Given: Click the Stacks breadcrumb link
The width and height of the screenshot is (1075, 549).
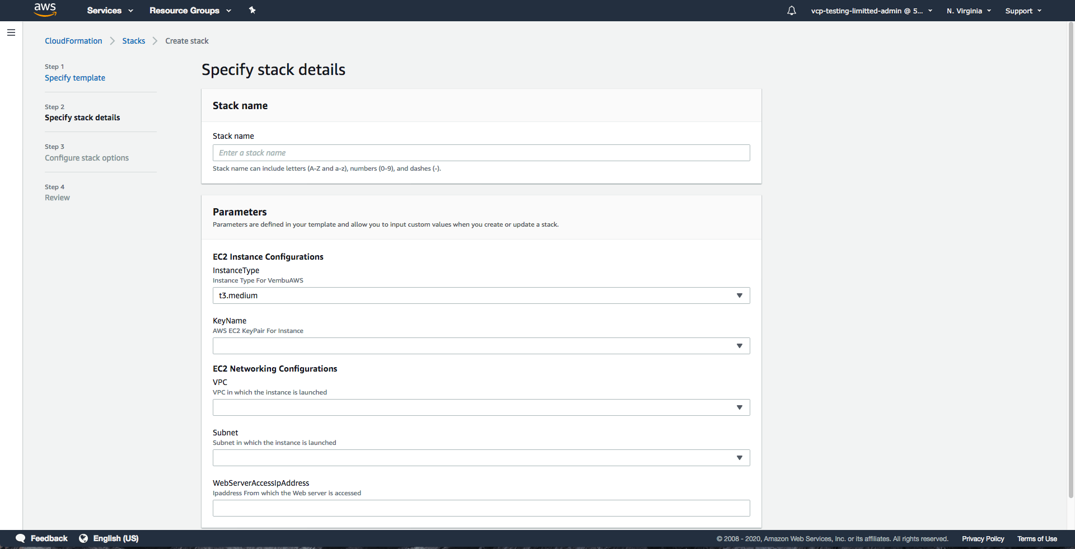Looking at the screenshot, I should [133, 41].
